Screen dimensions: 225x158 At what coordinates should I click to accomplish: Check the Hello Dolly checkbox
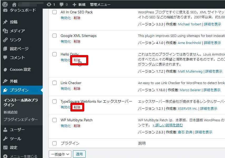55,54
